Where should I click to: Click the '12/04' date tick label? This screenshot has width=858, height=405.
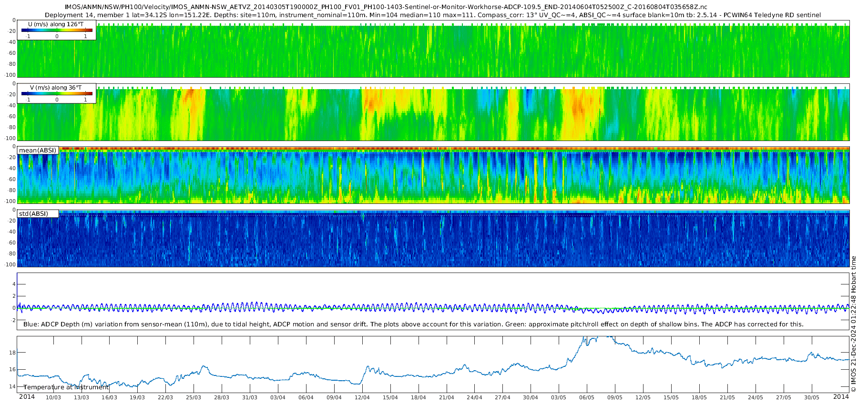click(x=362, y=397)
